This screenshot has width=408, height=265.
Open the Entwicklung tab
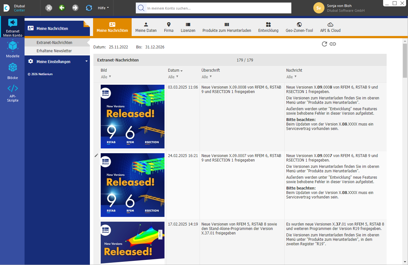click(268, 27)
